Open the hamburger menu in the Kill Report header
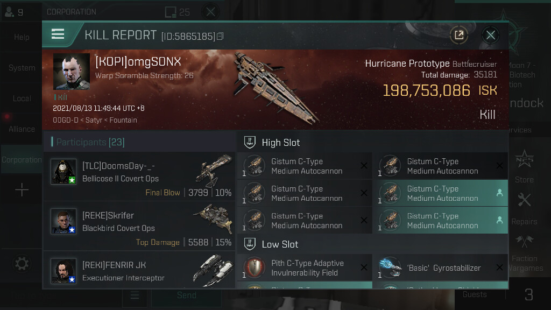Screen dimensions: 551x310 point(58,34)
